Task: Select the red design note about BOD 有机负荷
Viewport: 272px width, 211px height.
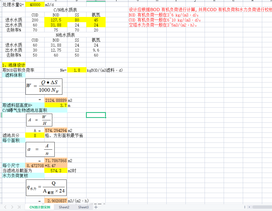Action: tap(200, 10)
